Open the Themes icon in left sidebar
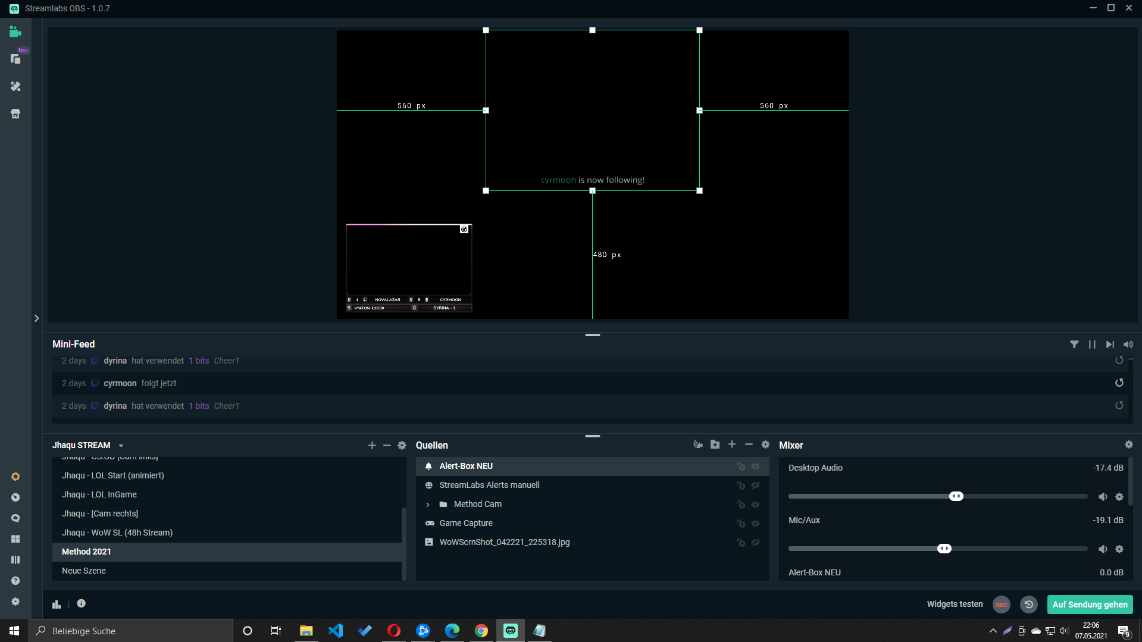The width and height of the screenshot is (1142, 642). (15, 87)
